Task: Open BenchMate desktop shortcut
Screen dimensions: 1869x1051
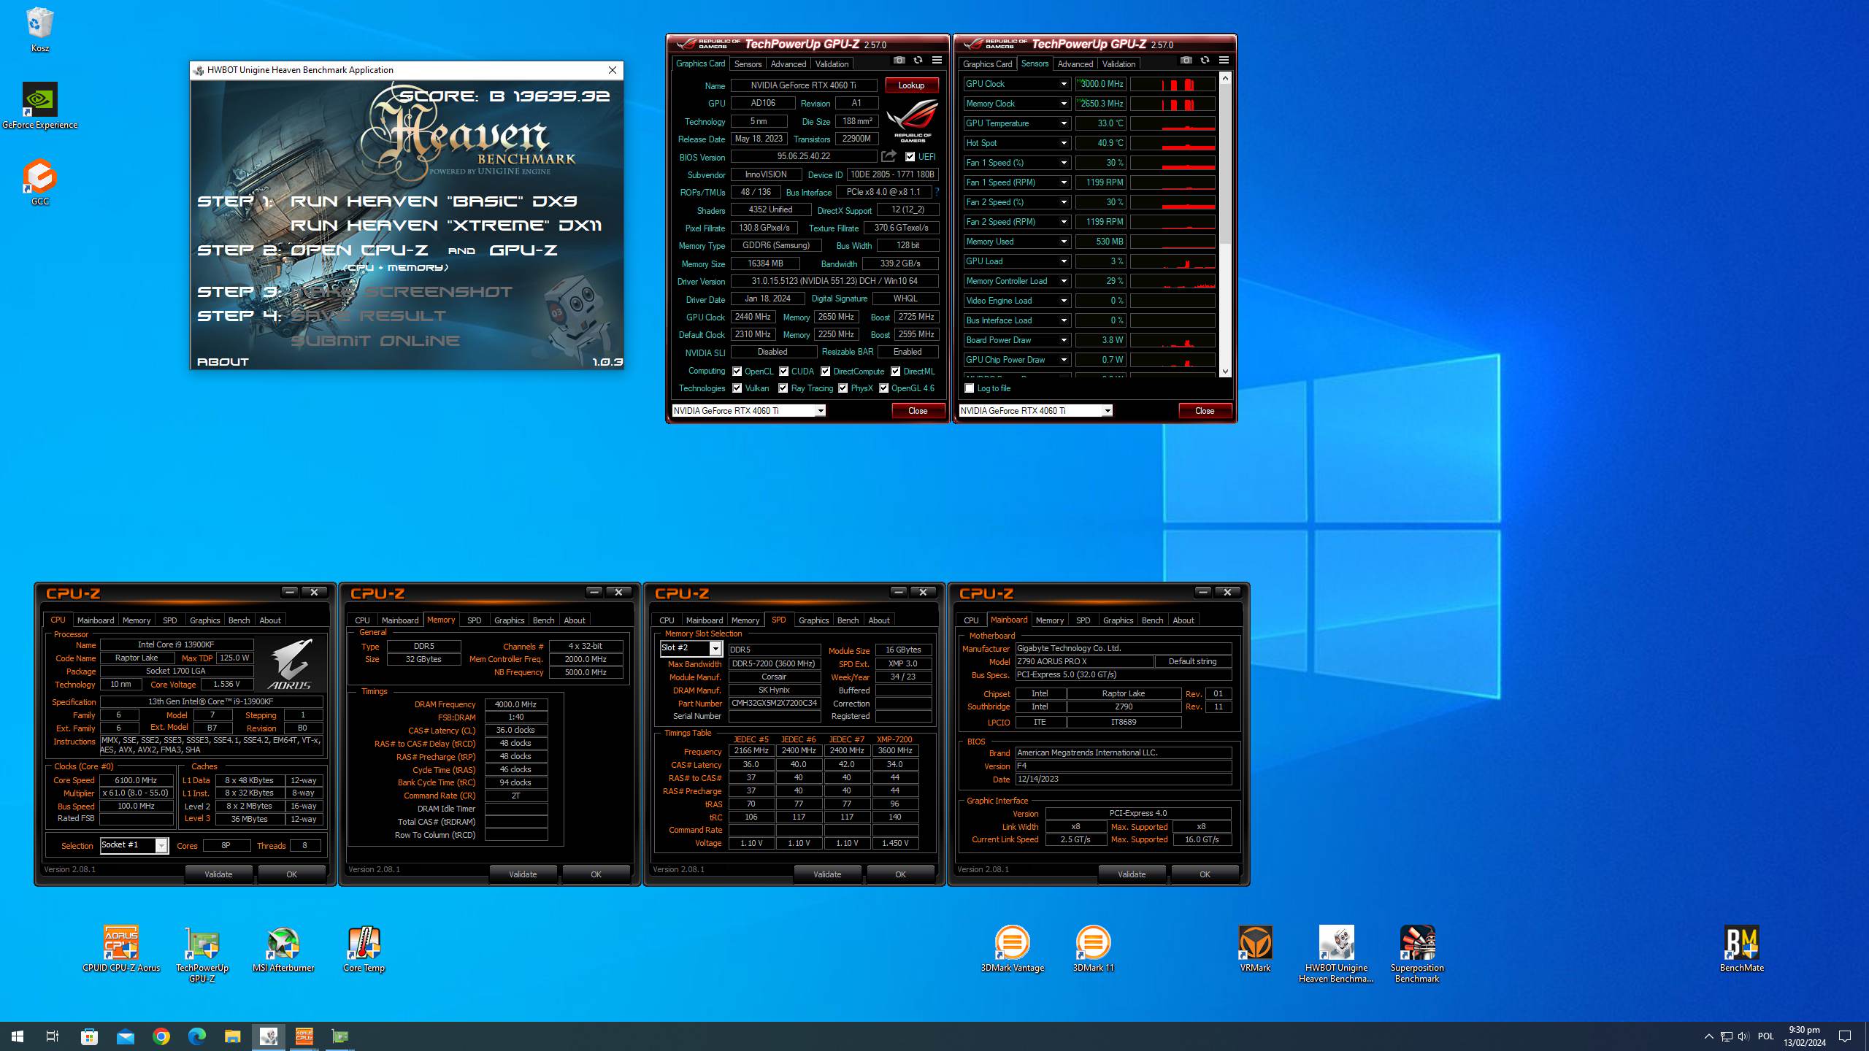Action: point(1741,949)
